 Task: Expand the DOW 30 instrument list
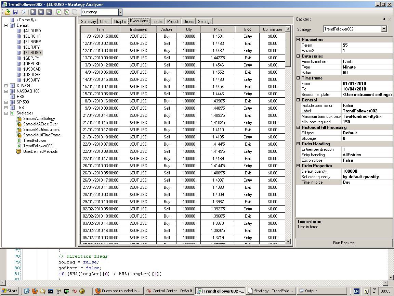click(6, 86)
